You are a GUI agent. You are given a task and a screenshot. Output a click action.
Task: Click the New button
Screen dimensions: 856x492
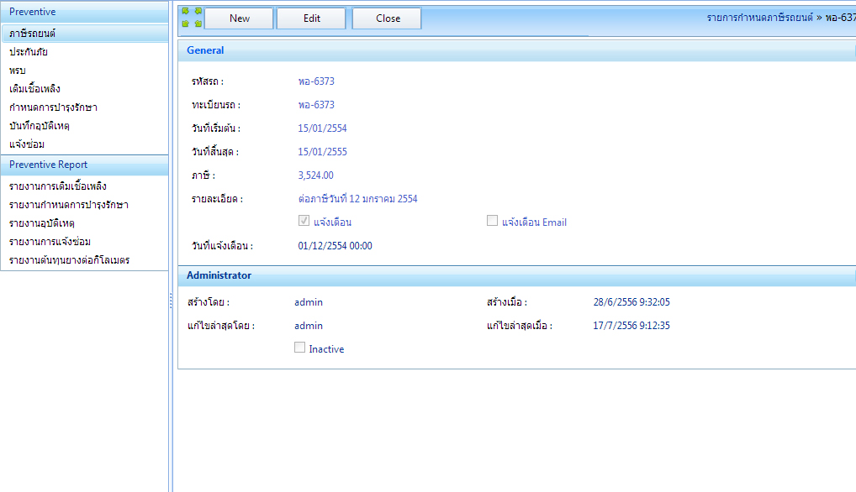pyautogui.click(x=239, y=18)
